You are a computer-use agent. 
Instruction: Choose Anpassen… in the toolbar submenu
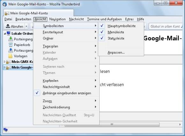click(x=116, y=52)
